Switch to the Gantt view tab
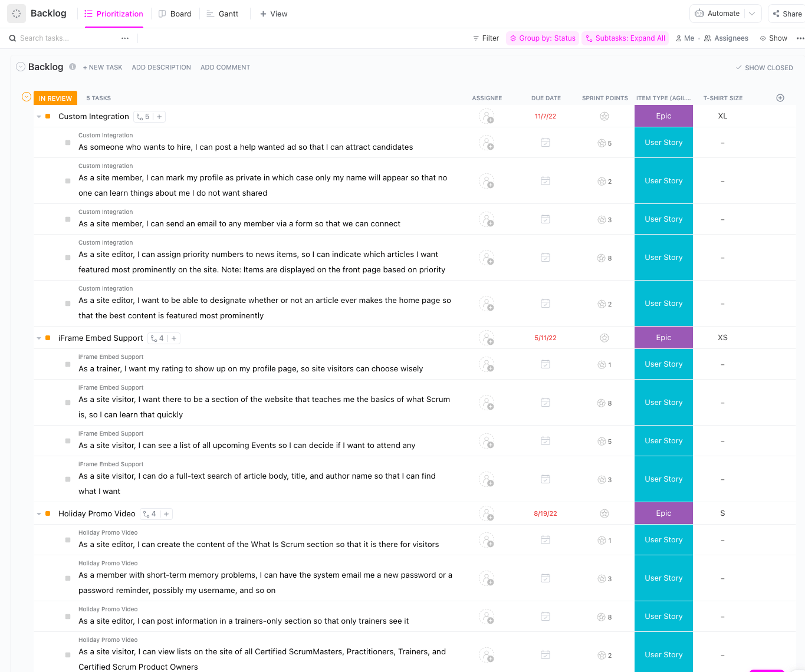 (x=222, y=14)
